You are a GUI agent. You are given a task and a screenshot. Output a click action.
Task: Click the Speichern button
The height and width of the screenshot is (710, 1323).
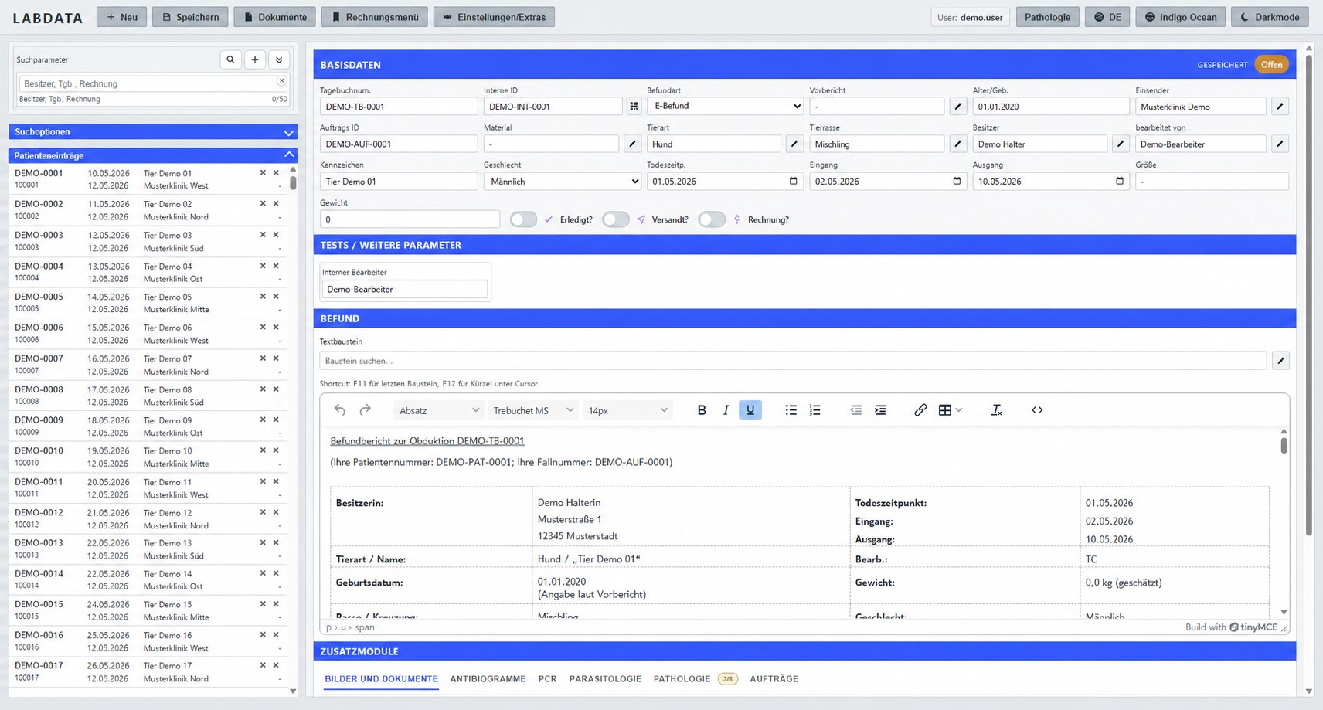(190, 17)
